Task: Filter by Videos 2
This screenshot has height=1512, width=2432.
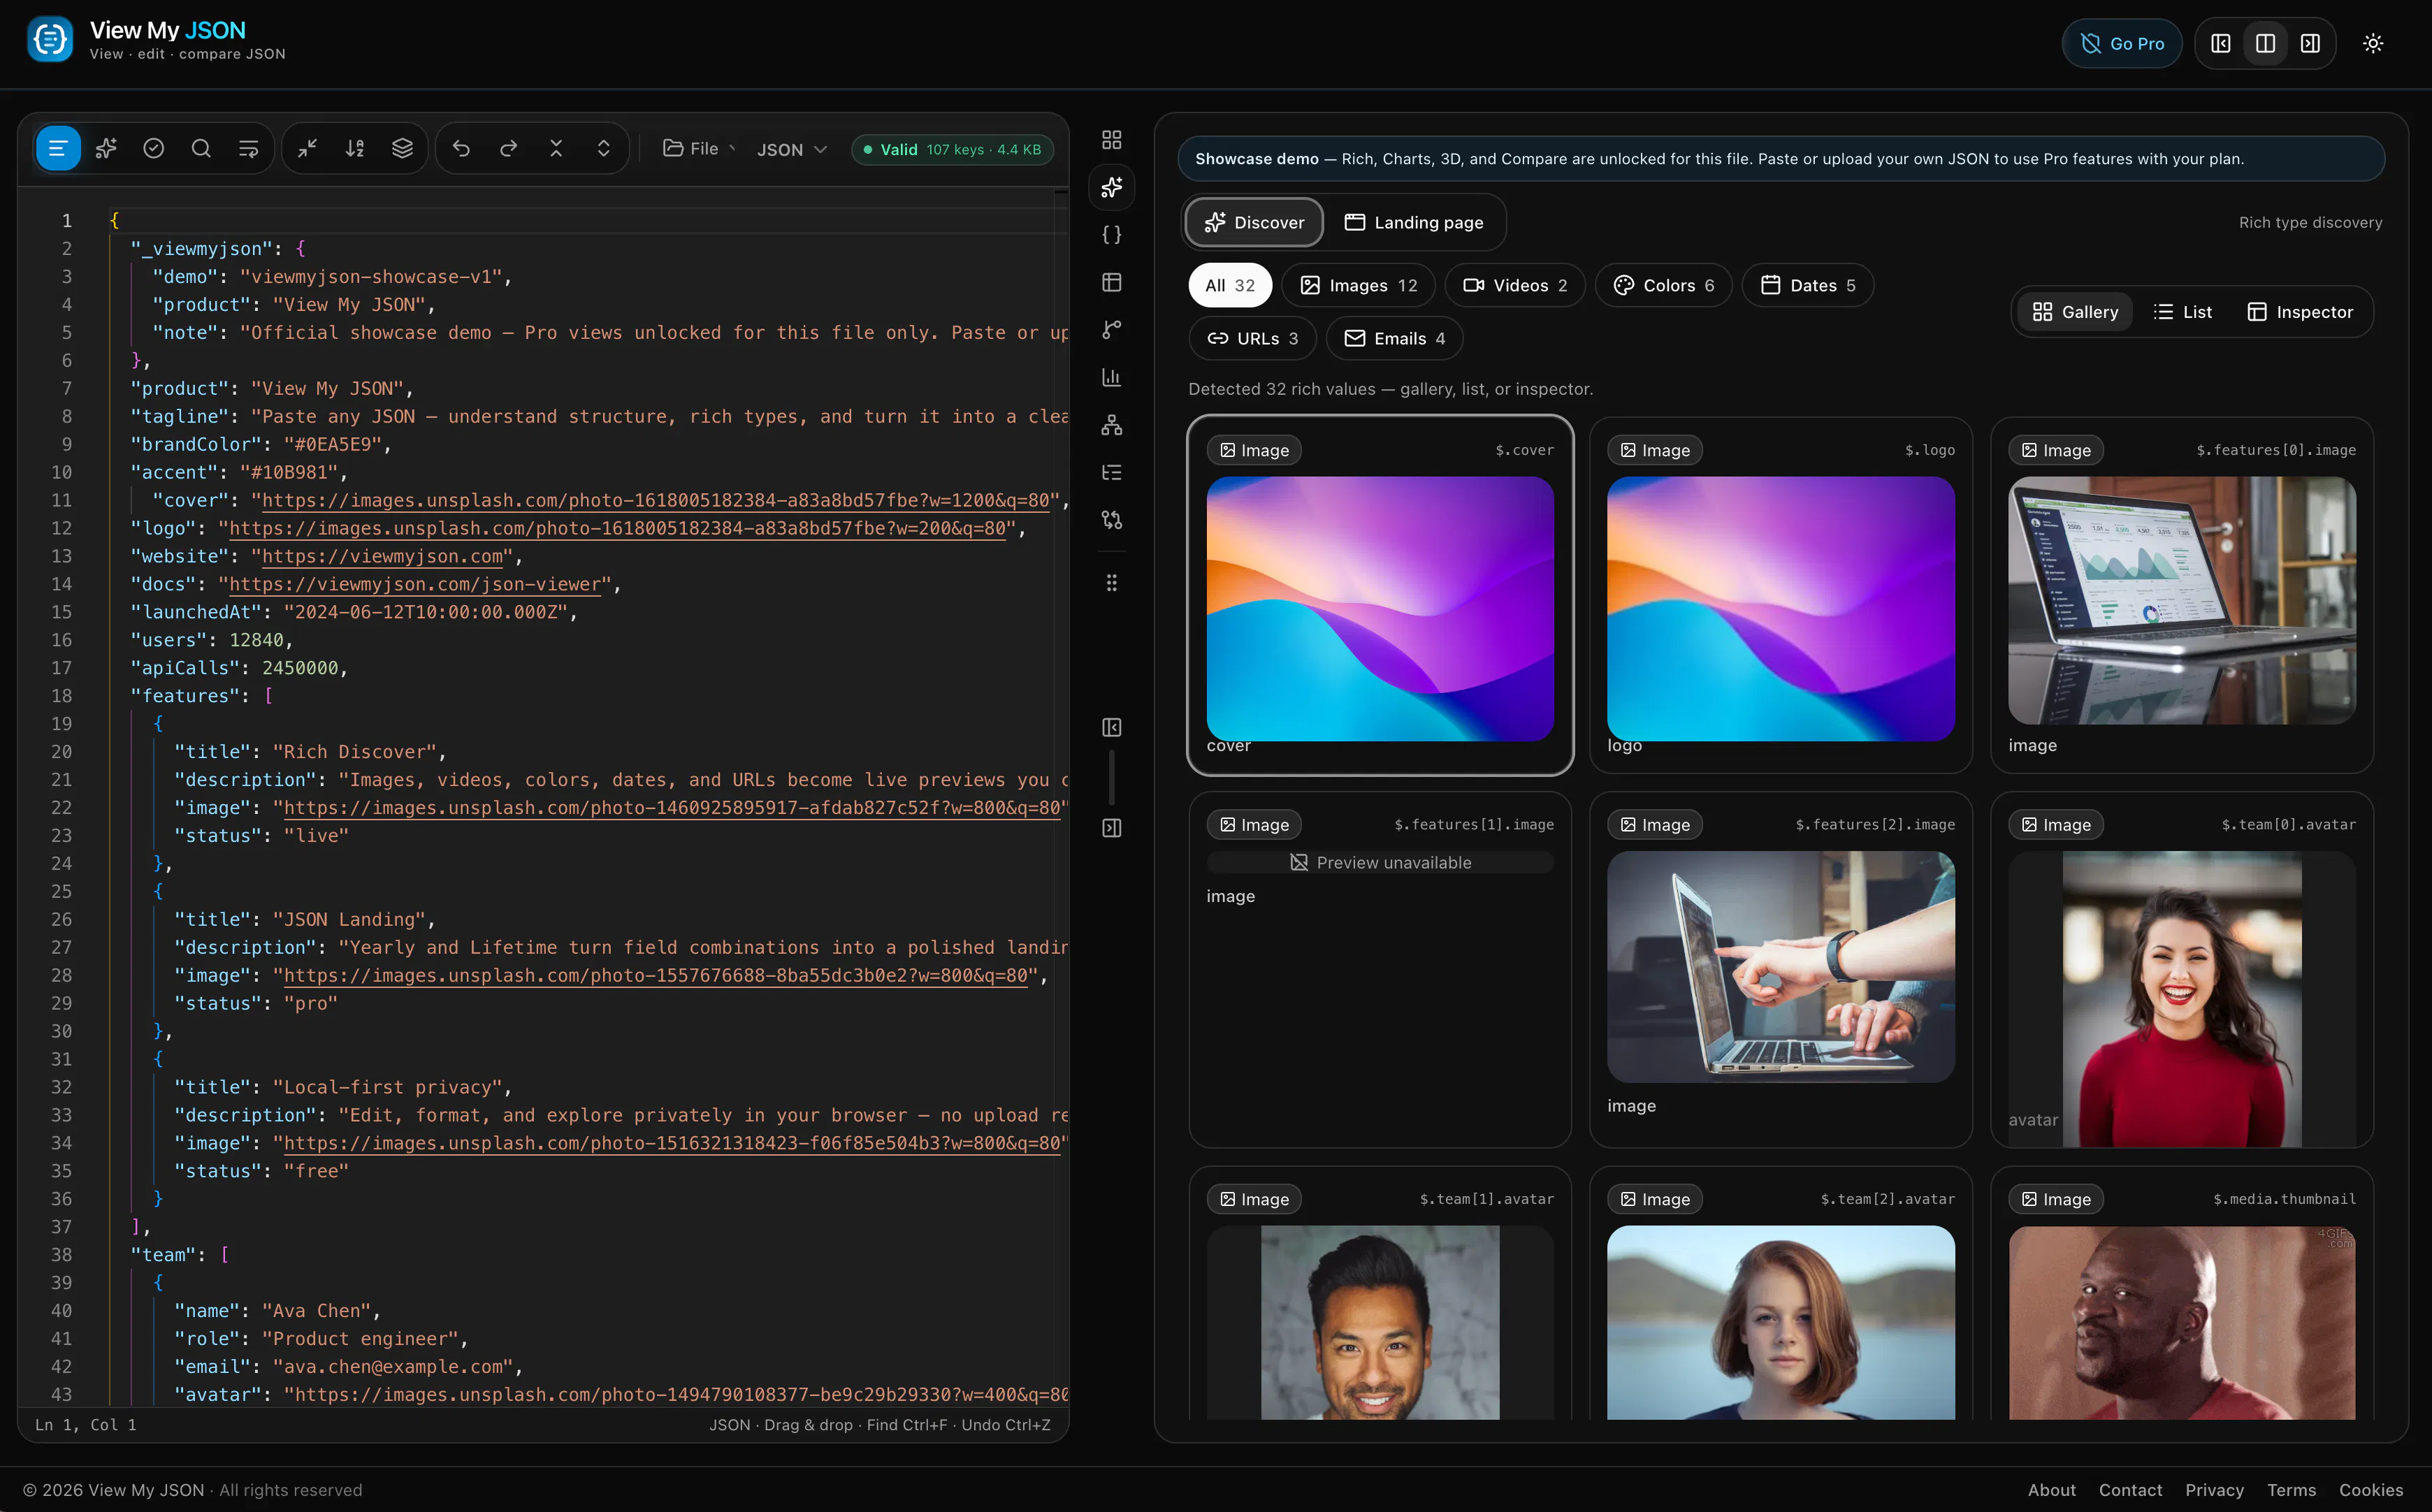Action: point(1515,285)
